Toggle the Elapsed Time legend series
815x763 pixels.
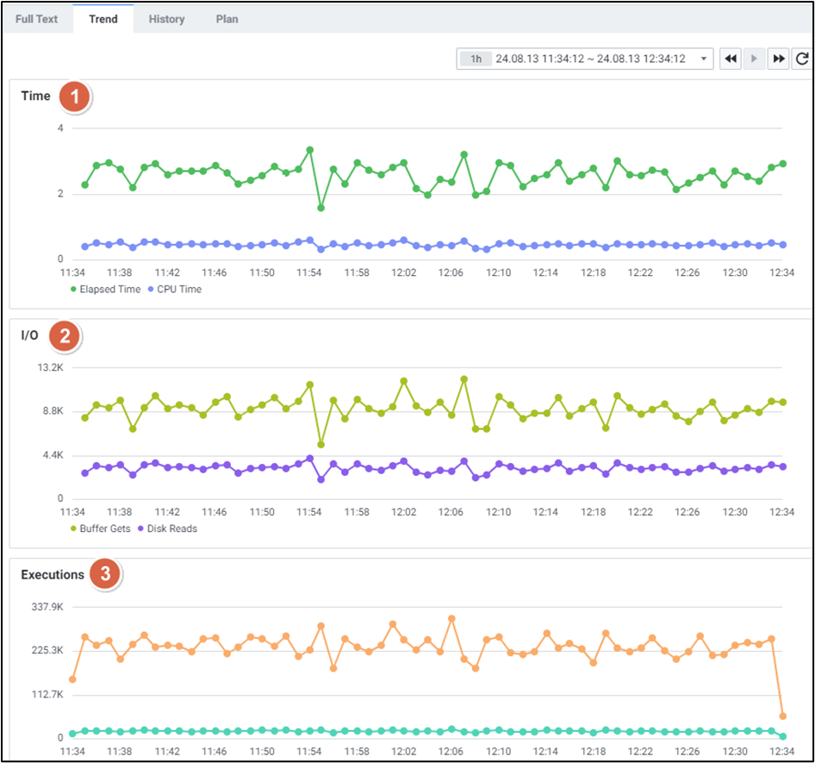[105, 290]
